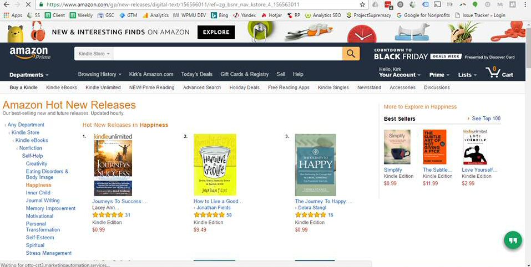Click the Amazon Prime logo
Screen dimensions: 531x267
30,53
